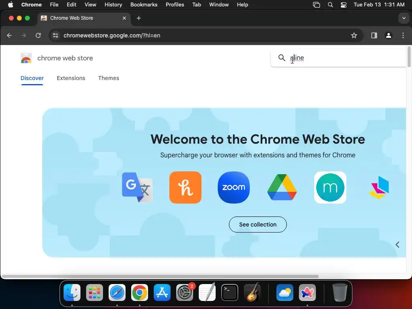This screenshot has height=309, width=412.
Task: Switch to the Themes tab
Action: point(109,78)
